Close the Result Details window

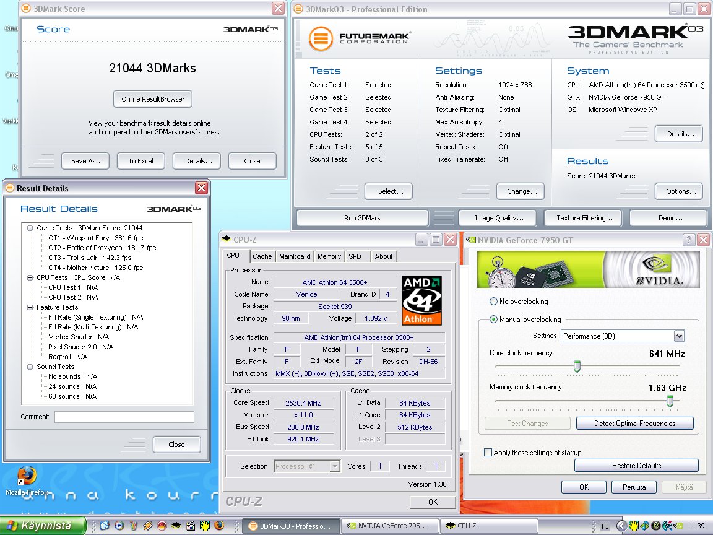(201, 188)
